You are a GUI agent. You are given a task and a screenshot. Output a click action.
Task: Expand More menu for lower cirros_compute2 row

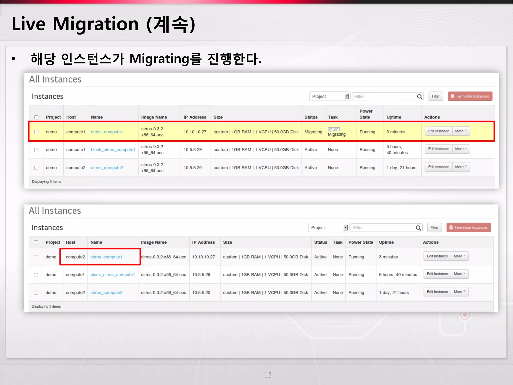tap(460, 292)
